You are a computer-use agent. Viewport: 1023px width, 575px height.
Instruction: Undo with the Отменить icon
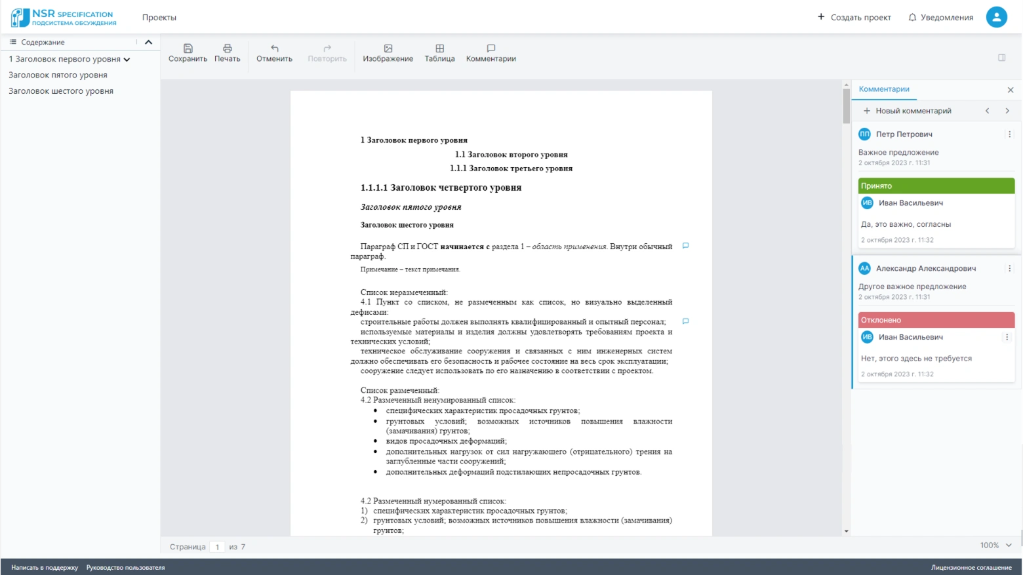coord(274,49)
